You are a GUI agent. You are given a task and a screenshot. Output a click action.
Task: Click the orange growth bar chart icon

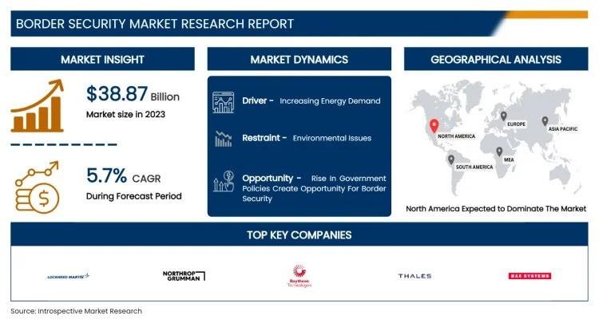[x=38, y=106]
